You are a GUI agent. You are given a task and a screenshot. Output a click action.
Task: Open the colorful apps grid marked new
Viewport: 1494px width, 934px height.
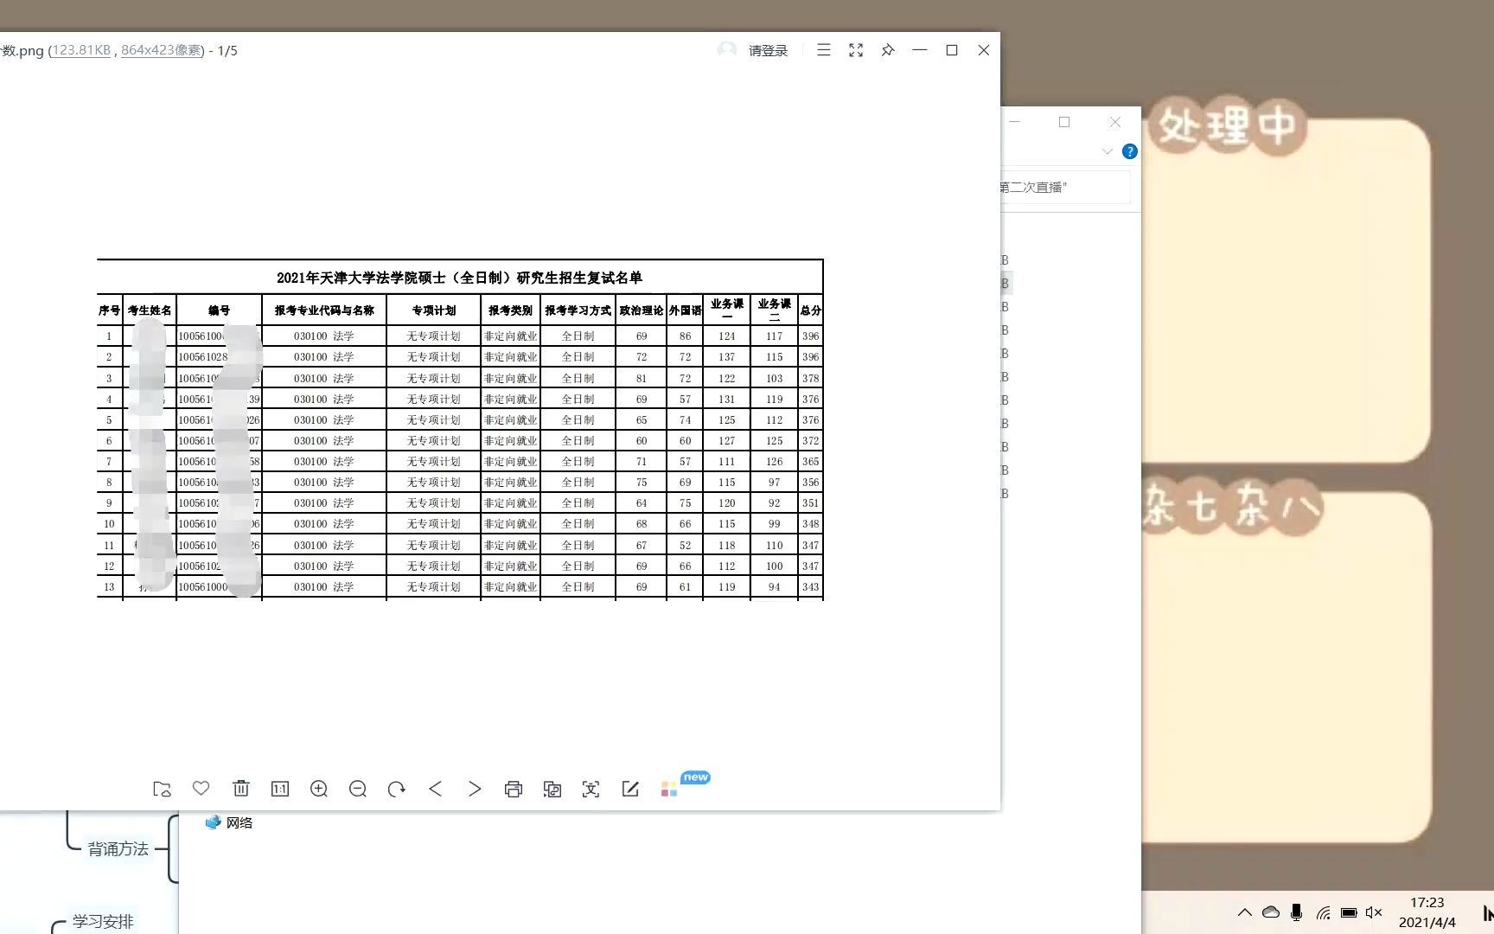pos(669,789)
